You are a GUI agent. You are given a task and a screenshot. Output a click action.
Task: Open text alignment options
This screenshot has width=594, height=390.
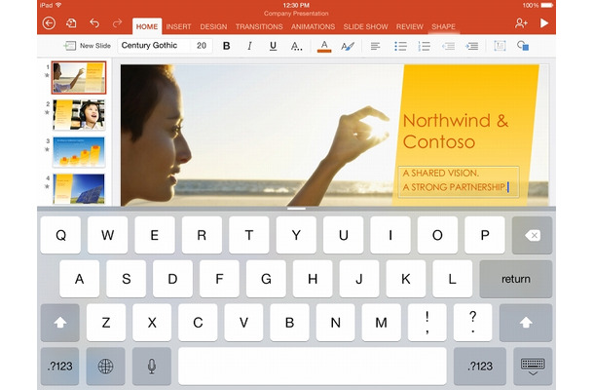(x=375, y=46)
